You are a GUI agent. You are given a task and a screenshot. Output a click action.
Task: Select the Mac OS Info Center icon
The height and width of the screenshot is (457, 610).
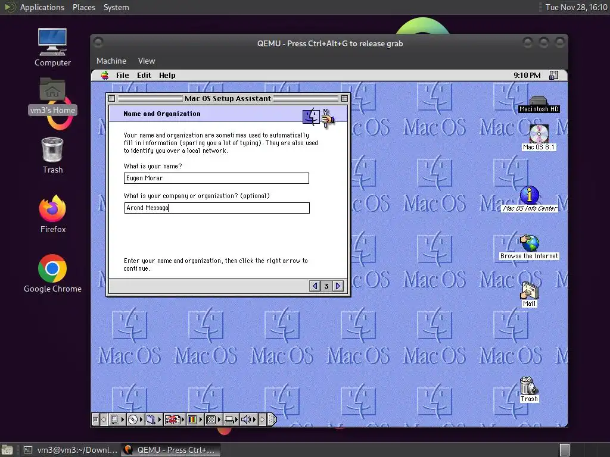point(530,199)
